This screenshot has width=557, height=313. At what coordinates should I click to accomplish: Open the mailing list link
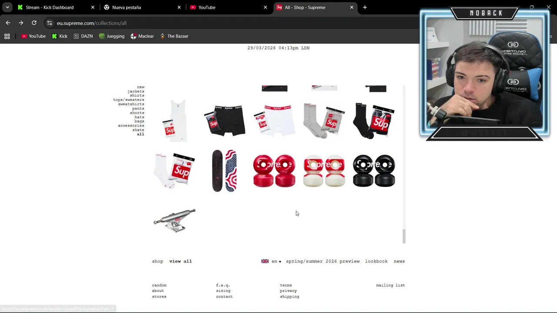tap(390, 285)
